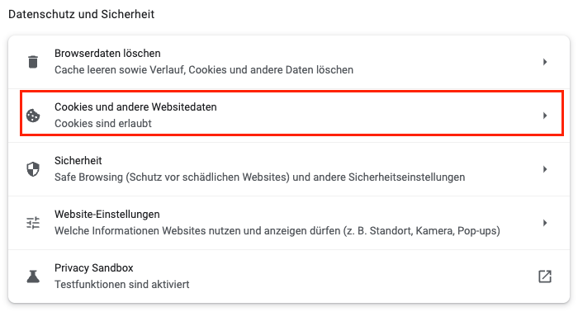Click the Sicherheit shield icon
The image size is (578, 312).
(33, 169)
